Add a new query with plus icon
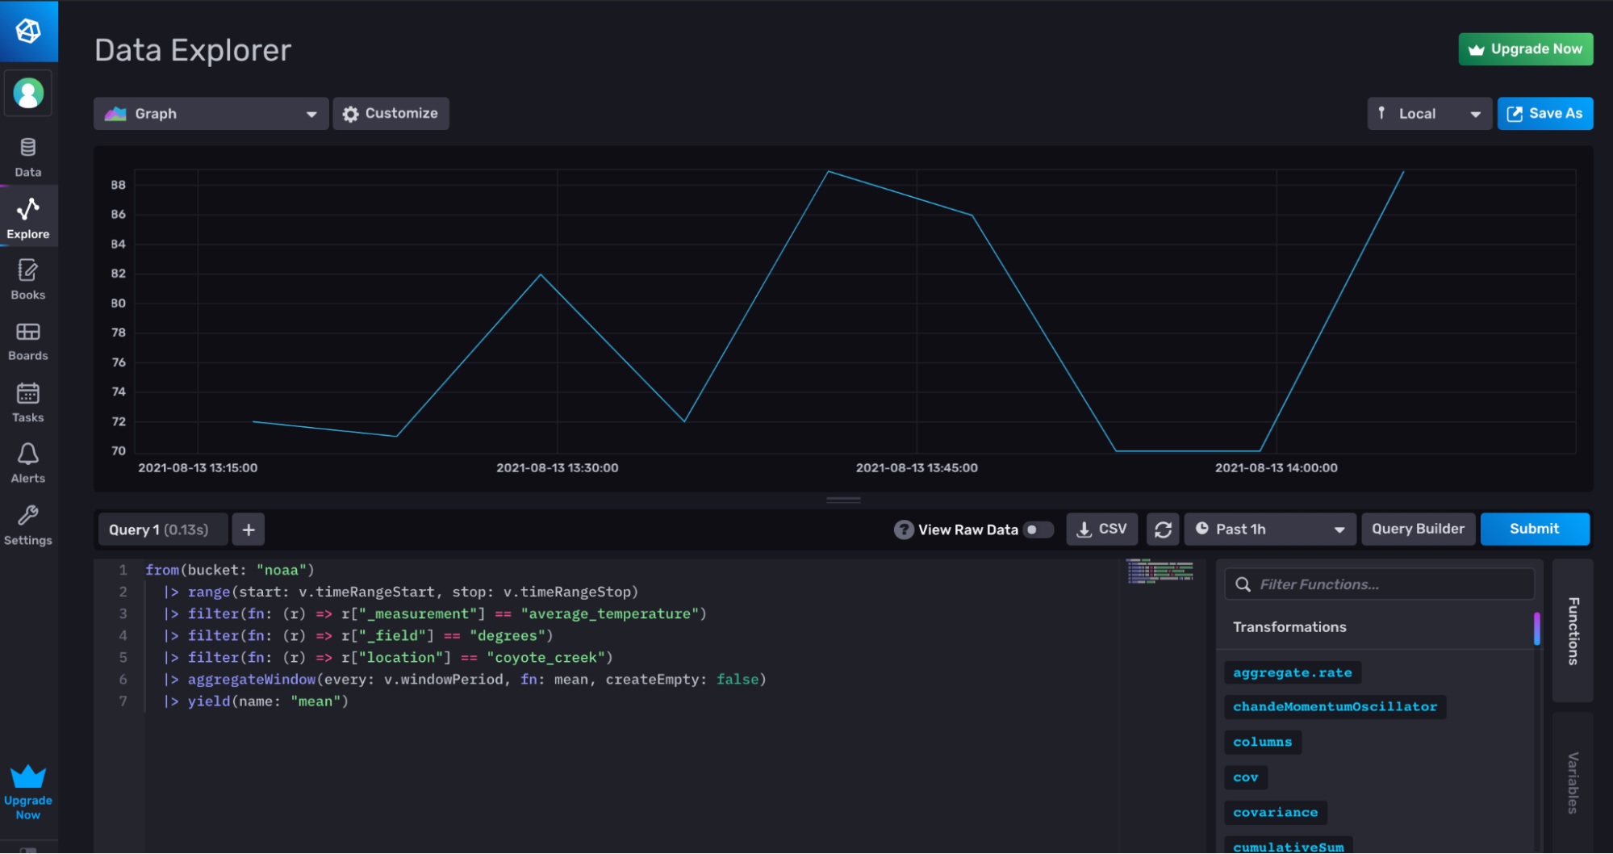 pyautogui.click(x=249, y=530)
